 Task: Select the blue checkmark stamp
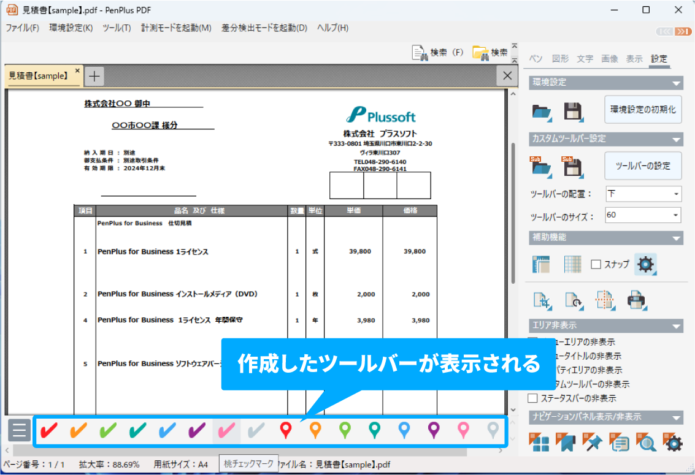pos(167,430)
